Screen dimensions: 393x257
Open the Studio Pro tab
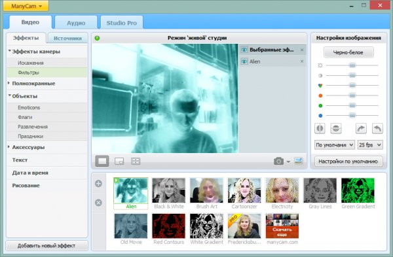tap(122, 23)
